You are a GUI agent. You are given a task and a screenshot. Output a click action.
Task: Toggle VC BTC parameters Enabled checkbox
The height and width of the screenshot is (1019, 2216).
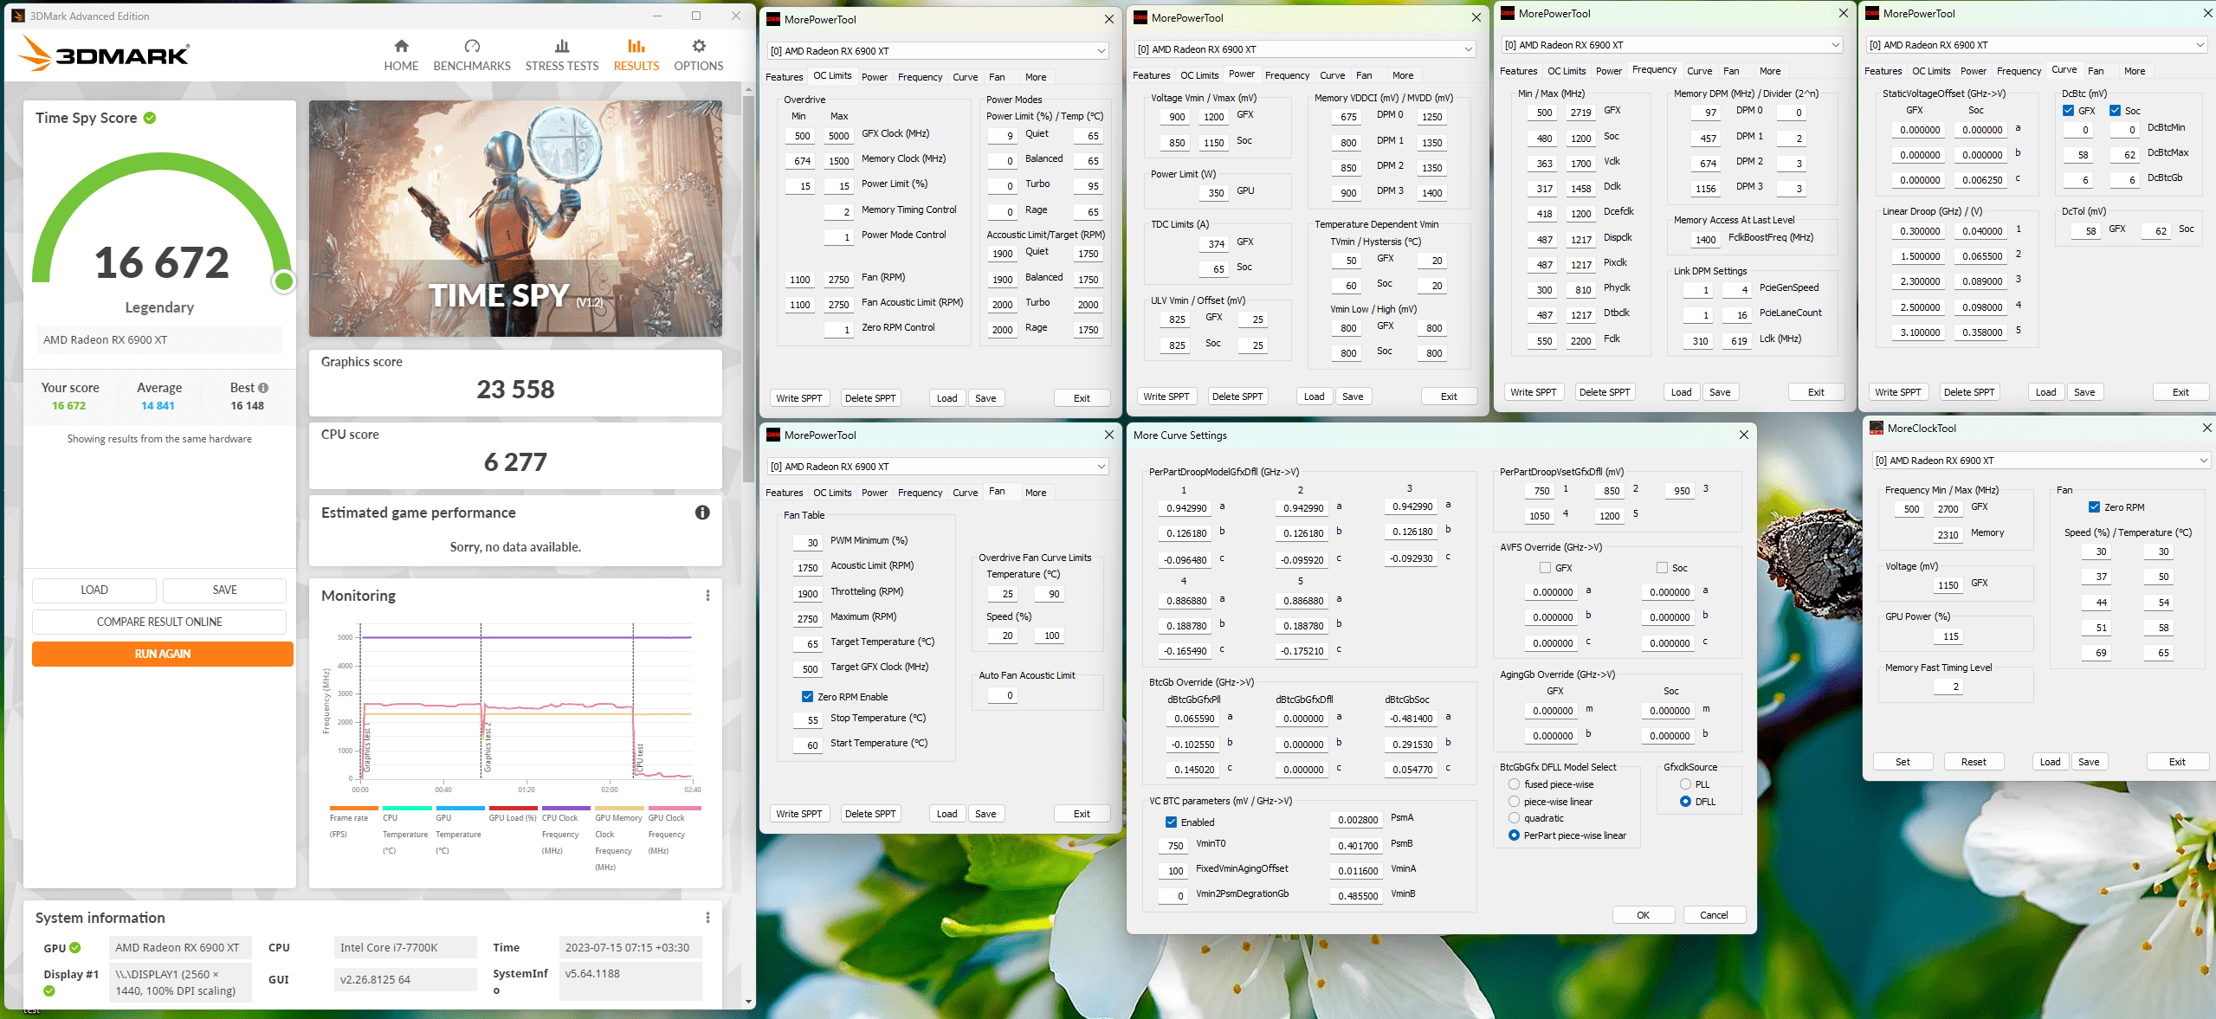tap(1171, 822)
